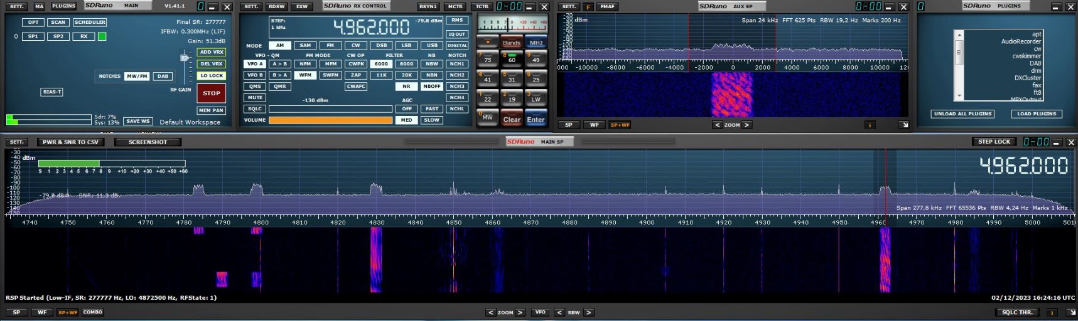Tap the LW band keypad key
Screen dimensions: 1078x321
coord(536,98)
